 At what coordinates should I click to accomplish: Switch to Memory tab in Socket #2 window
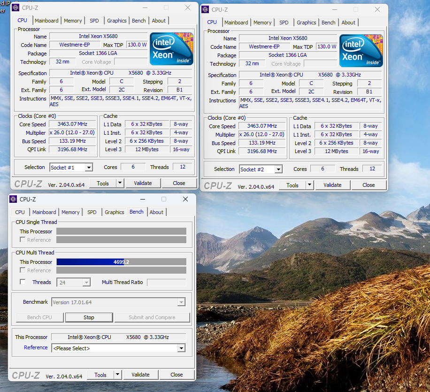(x=262, y=23)
